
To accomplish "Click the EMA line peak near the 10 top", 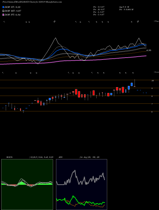I will click(56, 38).
